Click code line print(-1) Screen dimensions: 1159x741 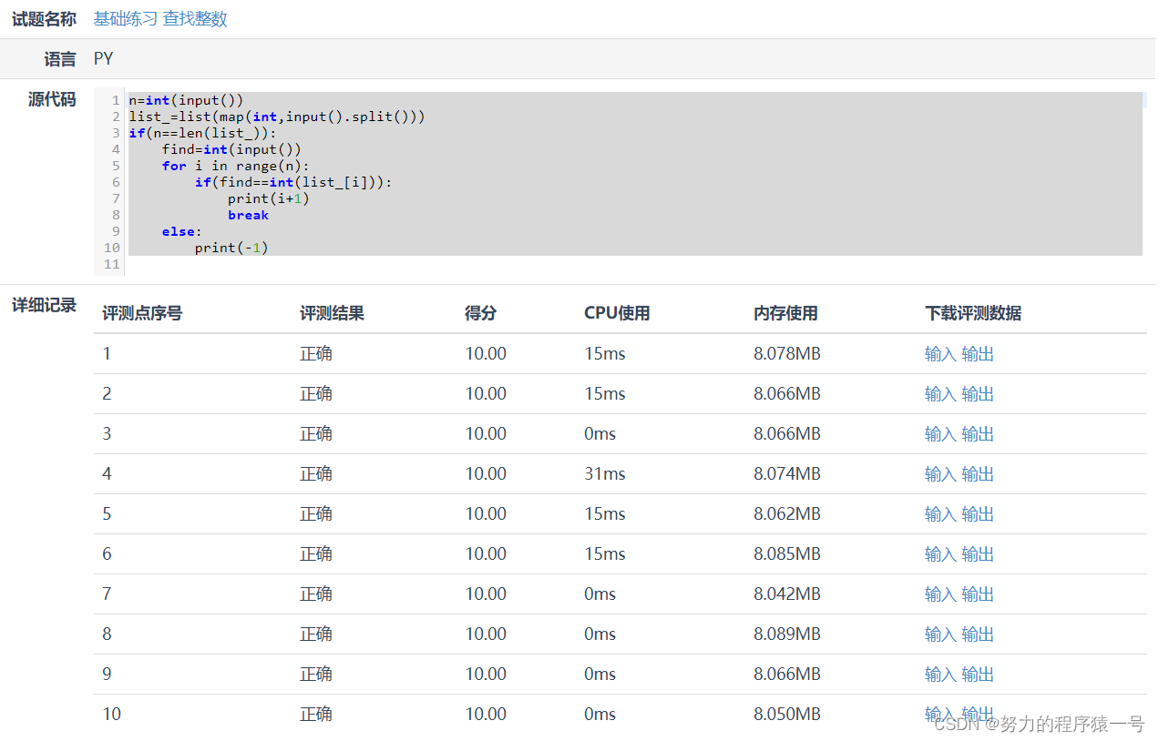pyautogui.click(x=231, y=248)
